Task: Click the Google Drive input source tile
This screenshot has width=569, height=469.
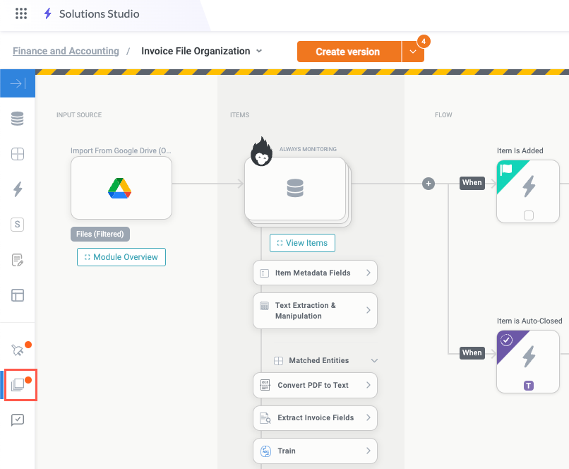Action: coord(121,188)
